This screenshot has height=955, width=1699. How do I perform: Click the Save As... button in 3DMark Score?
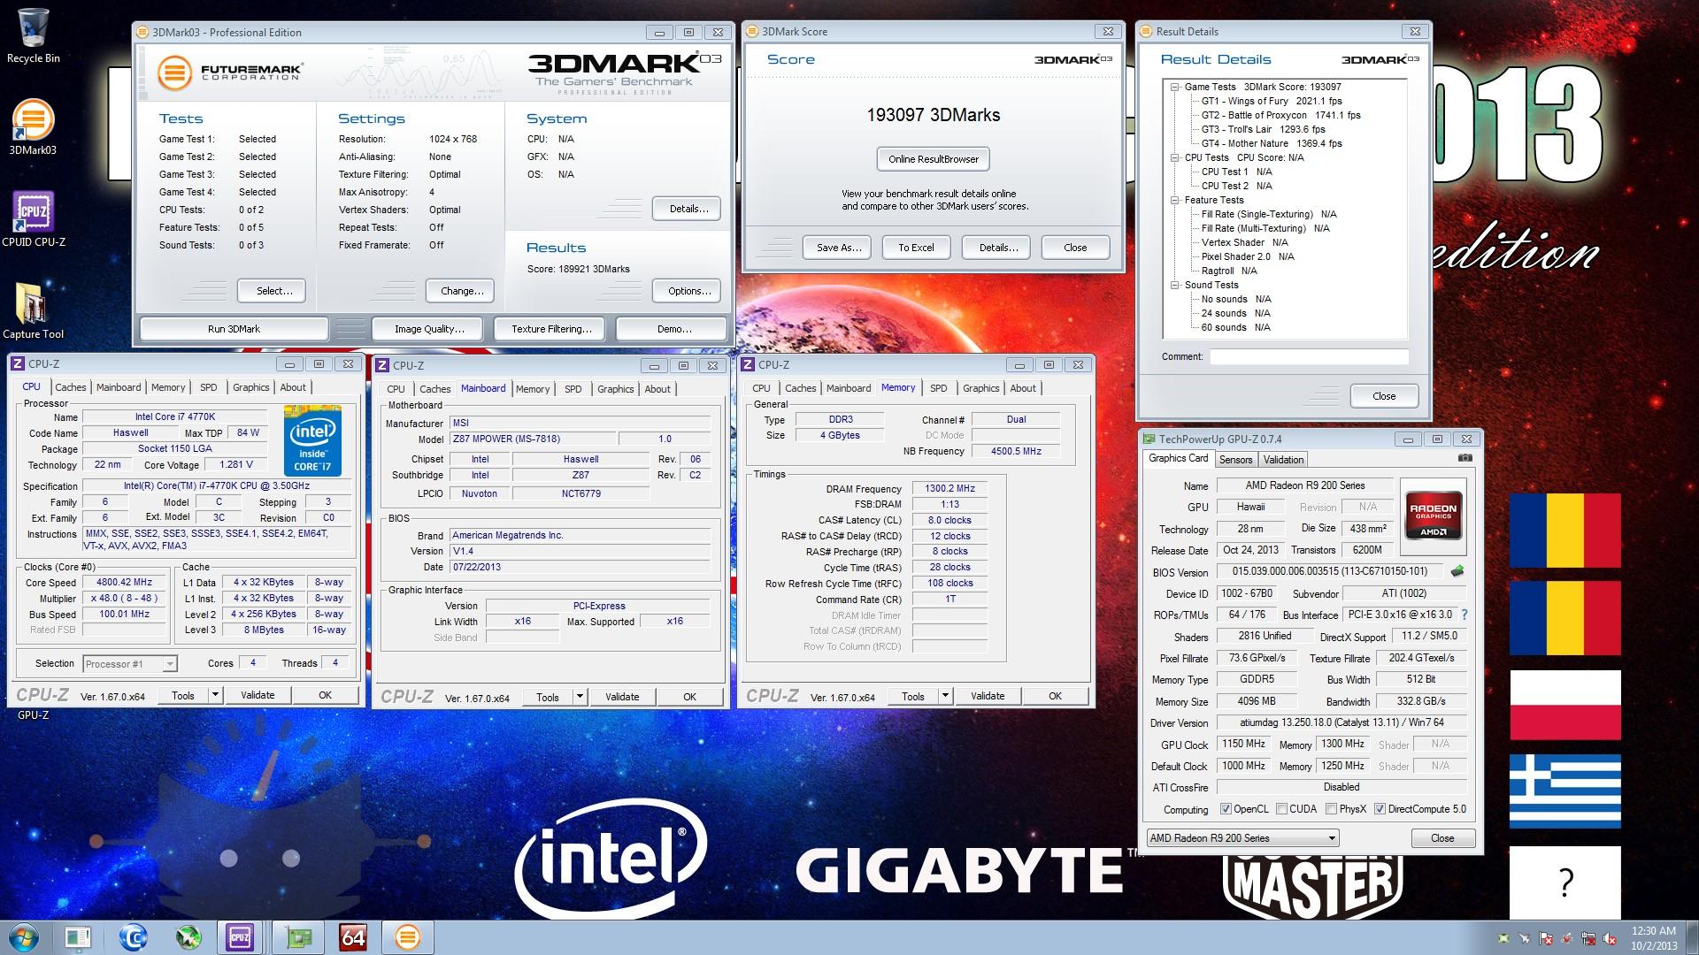coord(838,248)
